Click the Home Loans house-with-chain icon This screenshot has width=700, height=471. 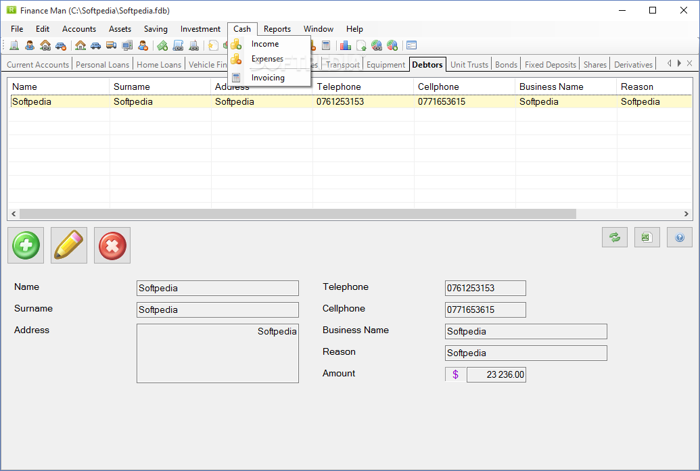[x=45, y=45]
